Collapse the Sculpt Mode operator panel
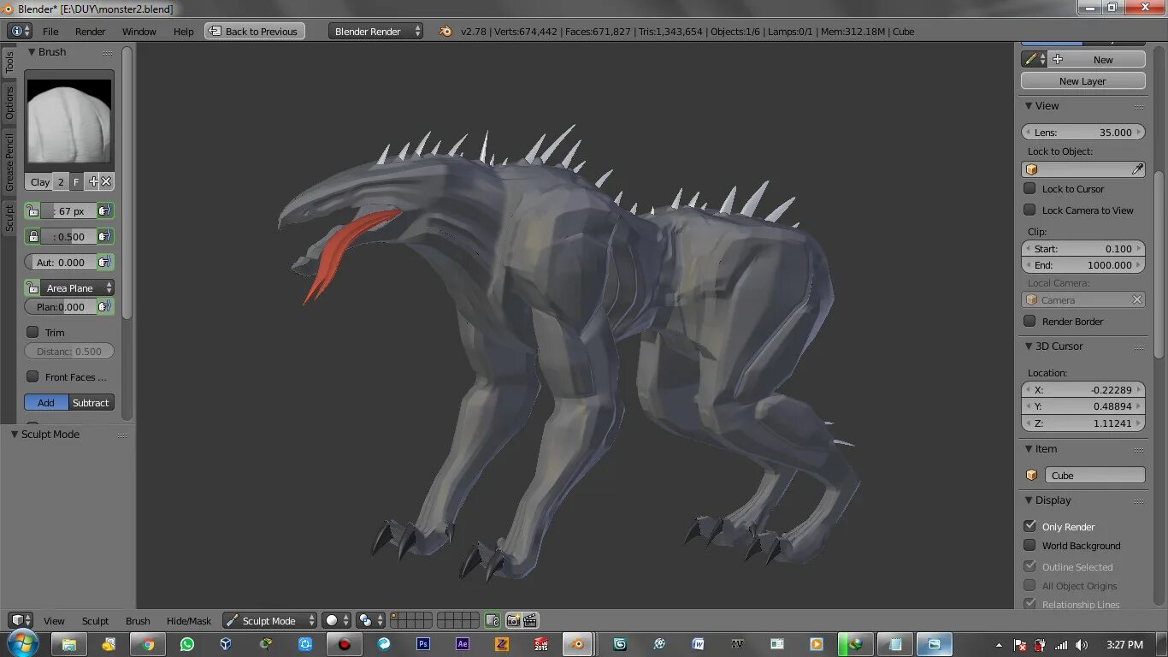1168x657 pixels. (15, 435)
